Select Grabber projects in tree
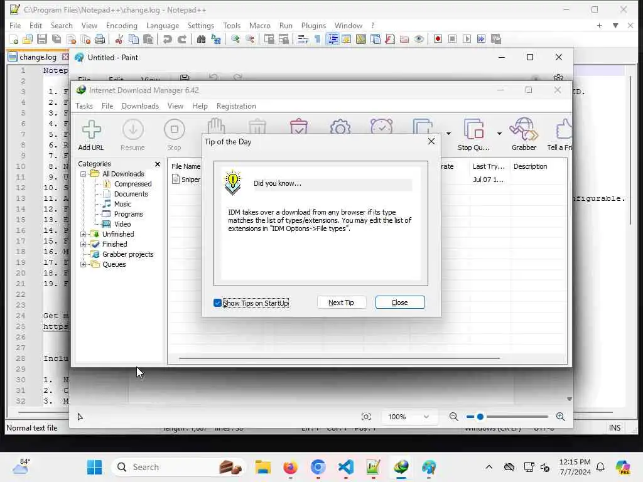The image size is (643, 482). coord(127,255)
